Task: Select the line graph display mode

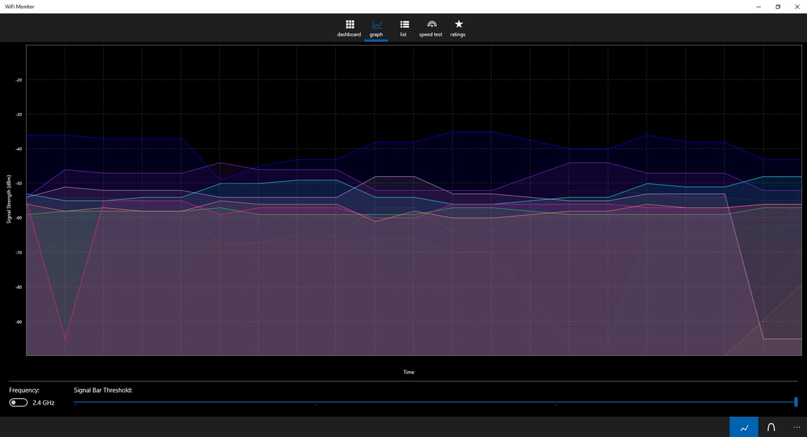Action: (744, 427)
